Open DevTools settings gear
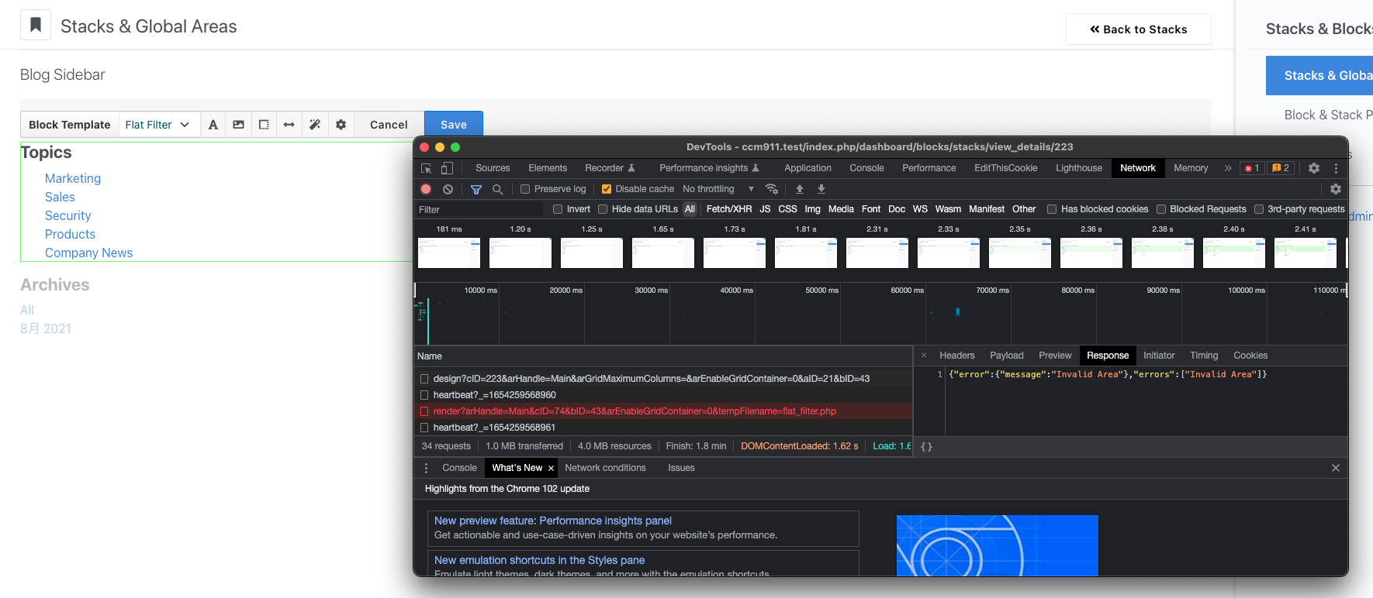 (x=1314, y=168)
